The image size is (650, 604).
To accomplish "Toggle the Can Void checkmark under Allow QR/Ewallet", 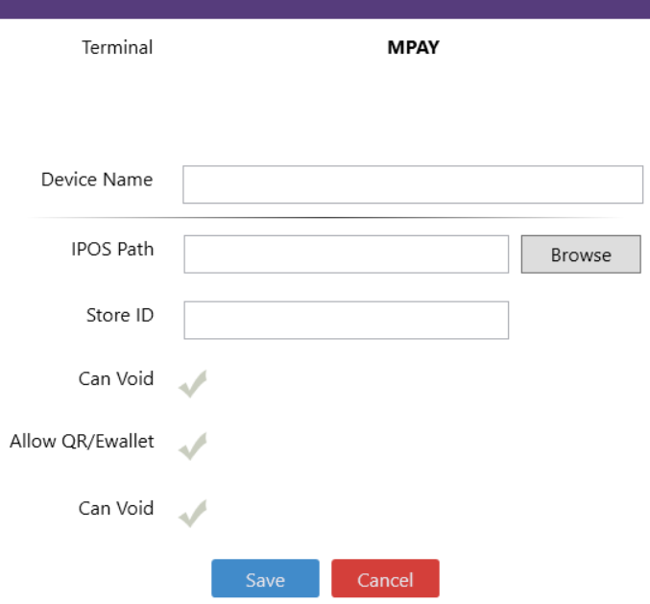I will click(193, 513).
